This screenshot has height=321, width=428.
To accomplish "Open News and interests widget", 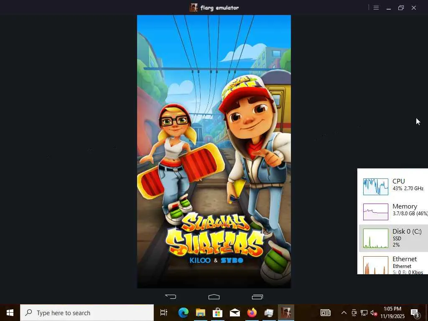I will click(325, 313).
